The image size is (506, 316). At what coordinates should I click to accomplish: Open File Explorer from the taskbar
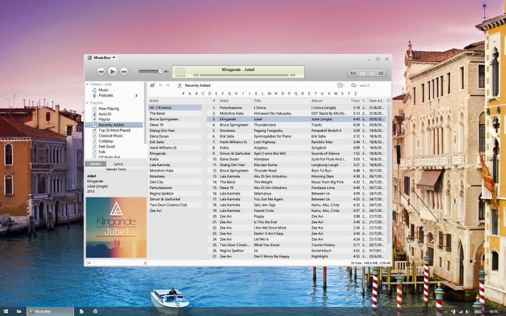pyautogui.click(x=19, y=312)
